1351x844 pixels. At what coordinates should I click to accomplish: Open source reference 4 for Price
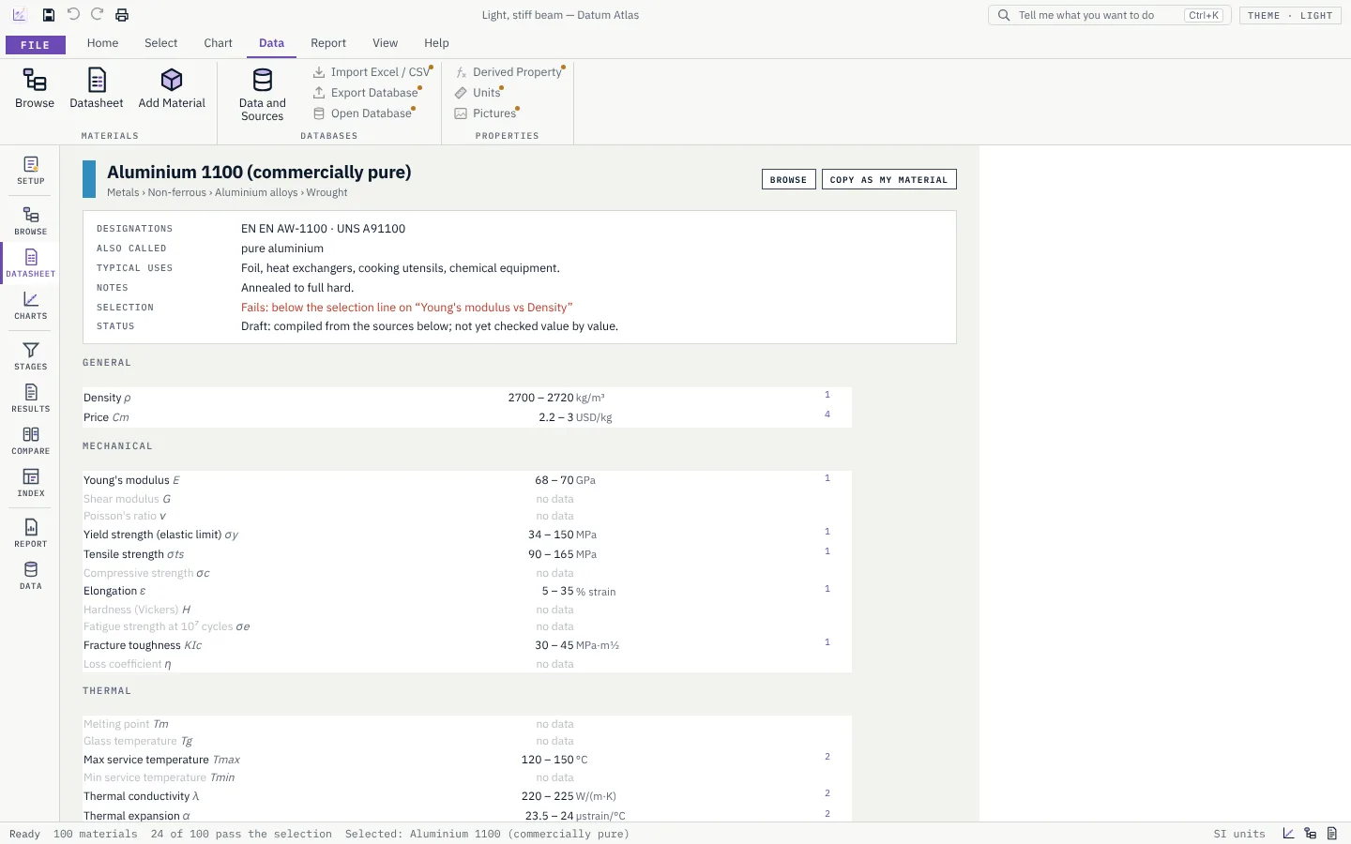[827, 414]
